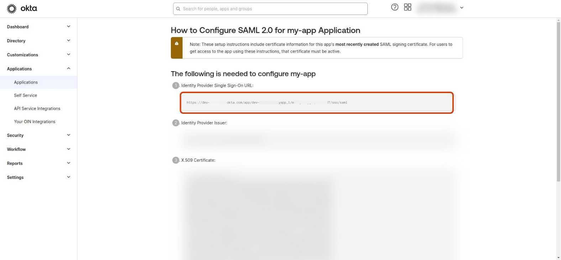The height and width of the screenshot is (260, 561).
Task: Open API Service Integrations
Action: [37, 108]
